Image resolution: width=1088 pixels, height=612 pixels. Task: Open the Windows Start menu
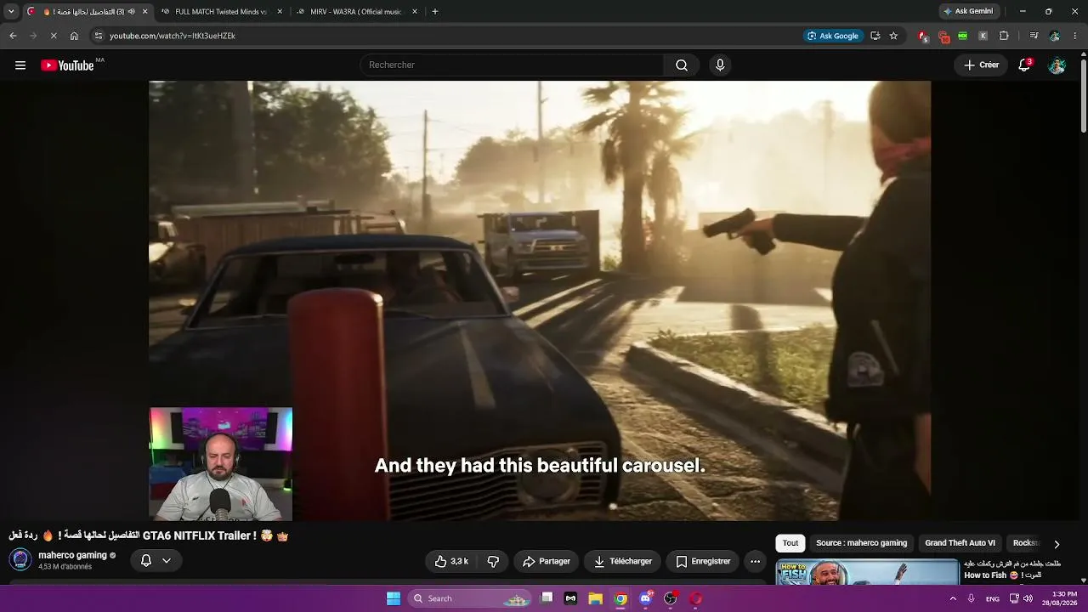point(394,598)
